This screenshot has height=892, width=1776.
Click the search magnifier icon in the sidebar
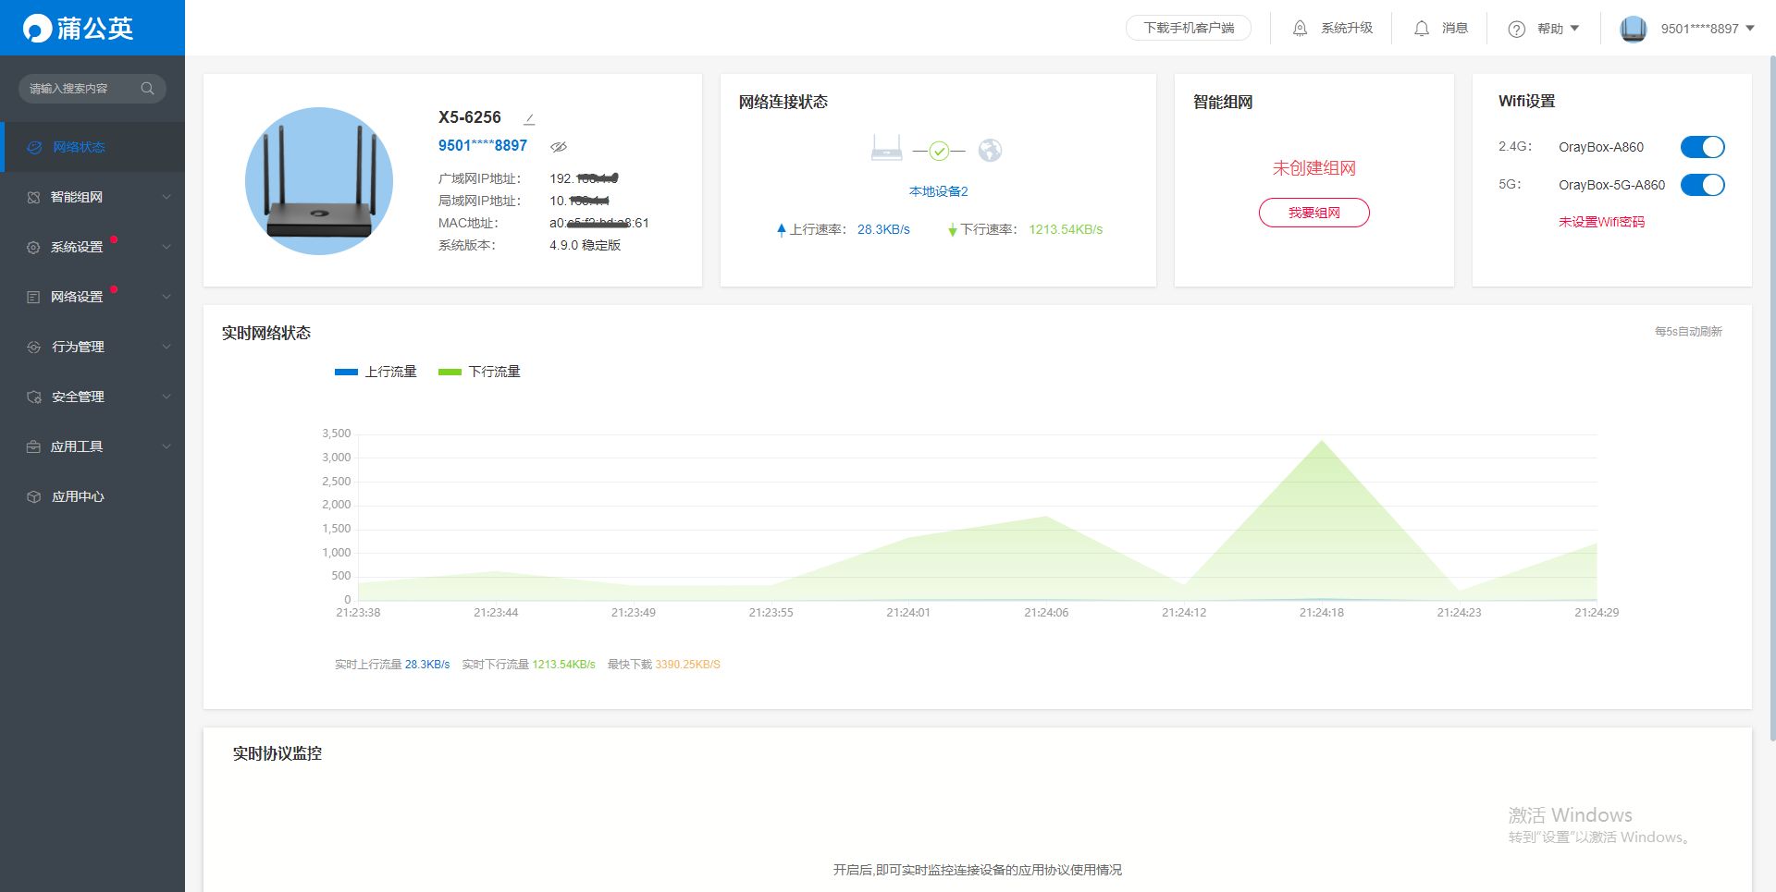click(x=147, y=89)
